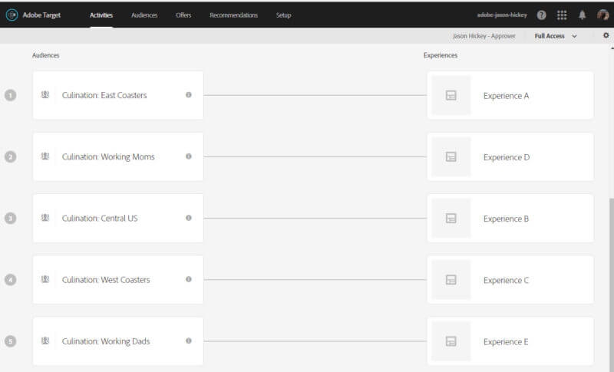Click the Experience E label
This screenshot has width=614, height=372.
(x=506, y=341)
